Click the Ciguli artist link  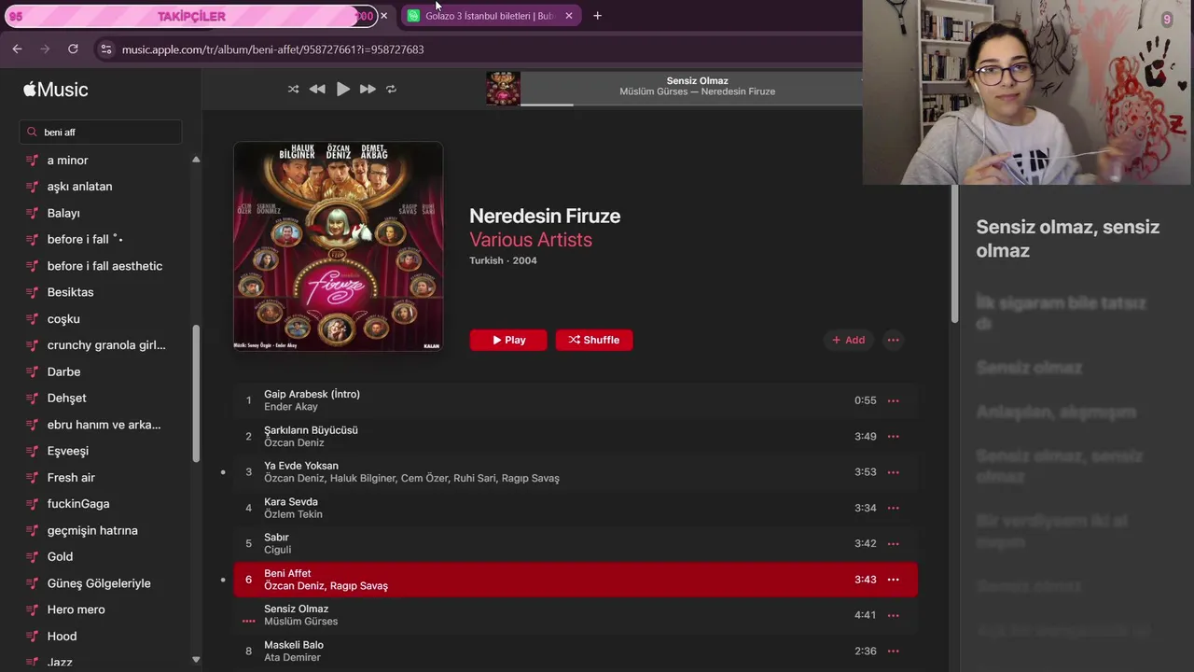pyautogui.click(x=277, y=550)
